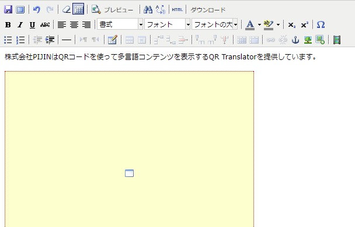Screen dimensions: 355x227
Task: Open the フォントの大 font size dropdown
Action: [x=215, y=24]
